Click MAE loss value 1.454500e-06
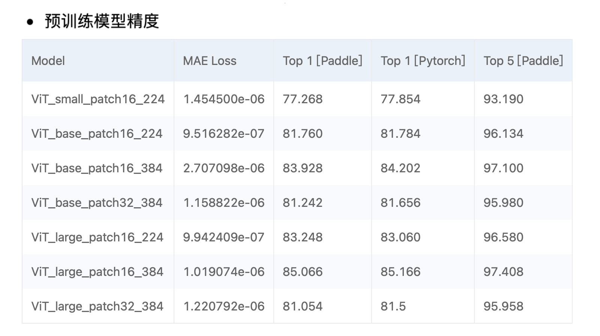This screenshot has width=600, height=336. pos(224,99)
